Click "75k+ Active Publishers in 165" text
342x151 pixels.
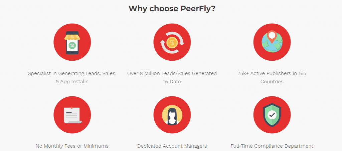click(272, 73)
